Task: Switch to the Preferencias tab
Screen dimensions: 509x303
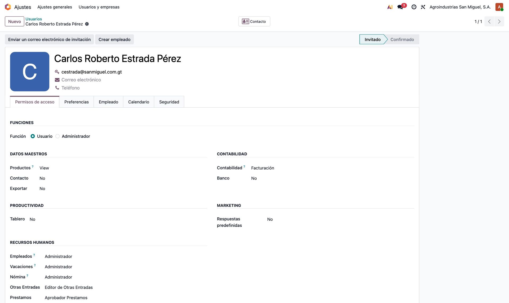Action: coord(76,102)
